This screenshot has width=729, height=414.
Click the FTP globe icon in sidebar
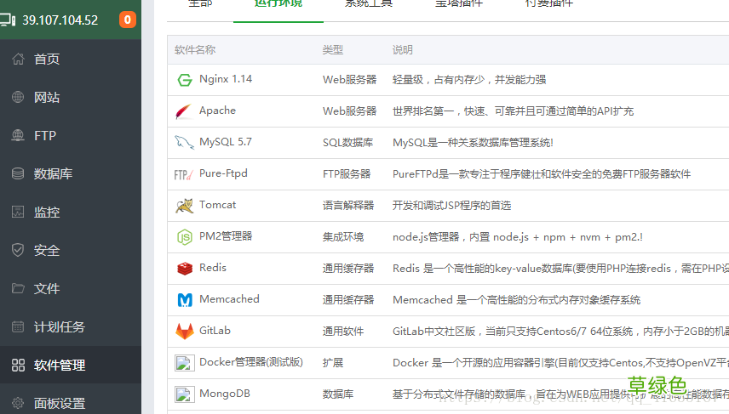[x=18, y=135]
